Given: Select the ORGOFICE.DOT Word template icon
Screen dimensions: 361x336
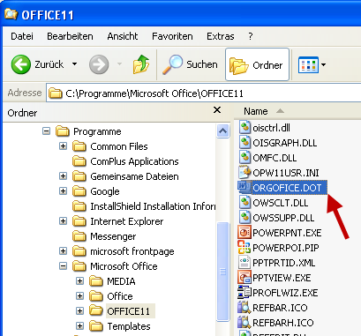Looking at the screenshot, I should point(244,188).
